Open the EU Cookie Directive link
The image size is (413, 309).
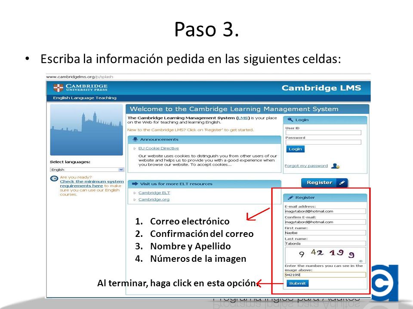[159, 148]
